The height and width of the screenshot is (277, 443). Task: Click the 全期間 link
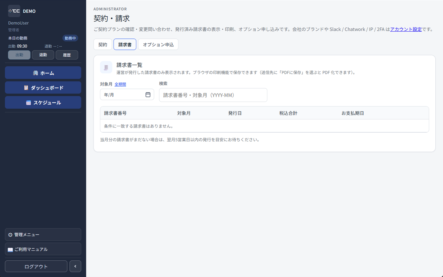[120, 84]
